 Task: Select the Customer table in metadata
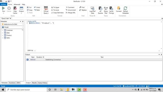(x=9, y=30)
